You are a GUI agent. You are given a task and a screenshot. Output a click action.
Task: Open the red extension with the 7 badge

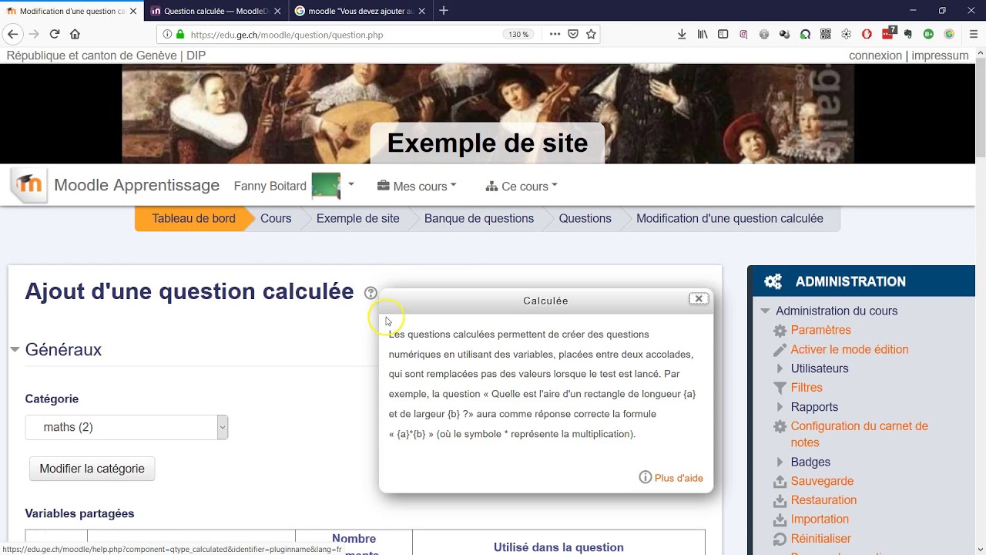[889, 33]
